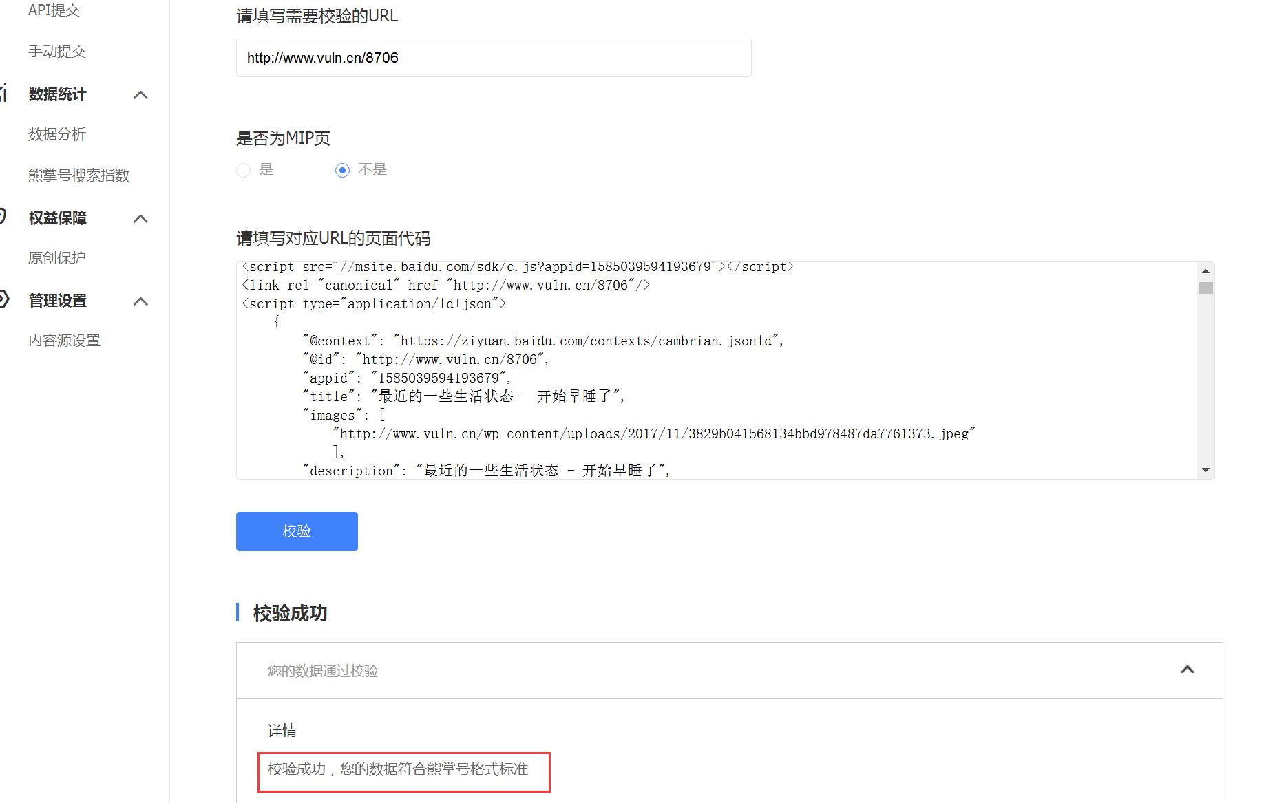Click the msite.baidu.com script tag line
This screenshot has width=1286, height=803.
point(518,267)
